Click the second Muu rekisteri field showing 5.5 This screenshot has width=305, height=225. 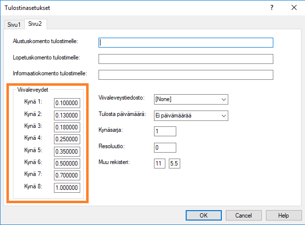[175, 164]
